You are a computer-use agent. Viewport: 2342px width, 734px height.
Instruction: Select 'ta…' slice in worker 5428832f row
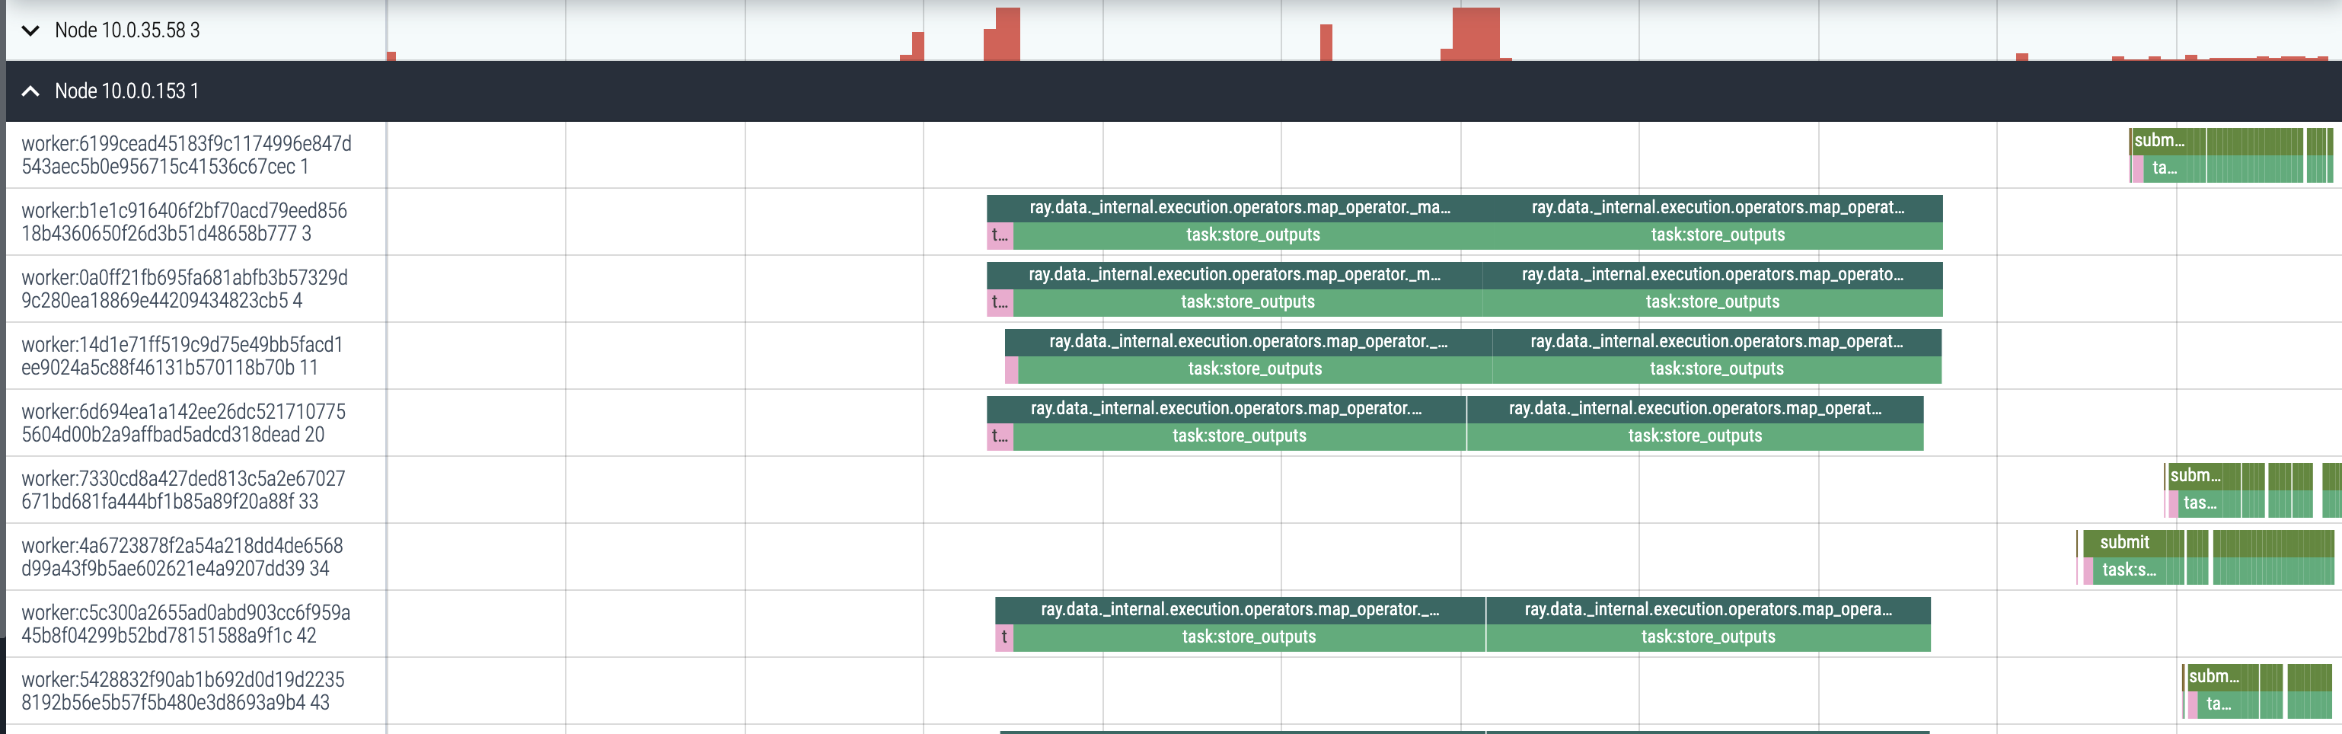(x=2219, y=704)
